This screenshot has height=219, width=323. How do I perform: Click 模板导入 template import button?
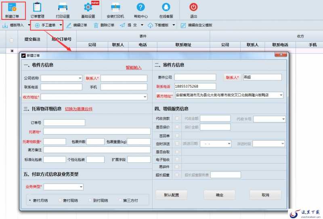click(x=14, y=25)
